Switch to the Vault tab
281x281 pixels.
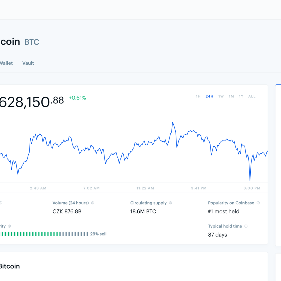pos(28,63)
